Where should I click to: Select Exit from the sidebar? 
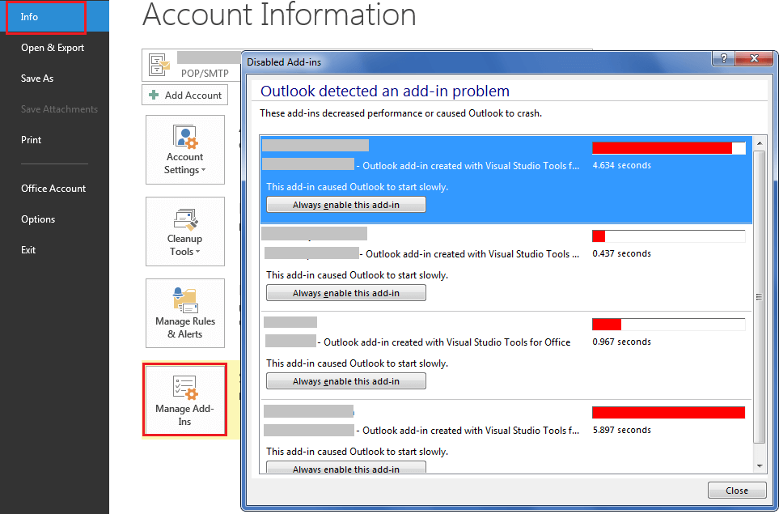point(28,249)
